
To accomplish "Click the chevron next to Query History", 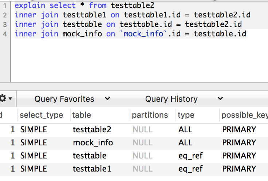I will point(220,98).
